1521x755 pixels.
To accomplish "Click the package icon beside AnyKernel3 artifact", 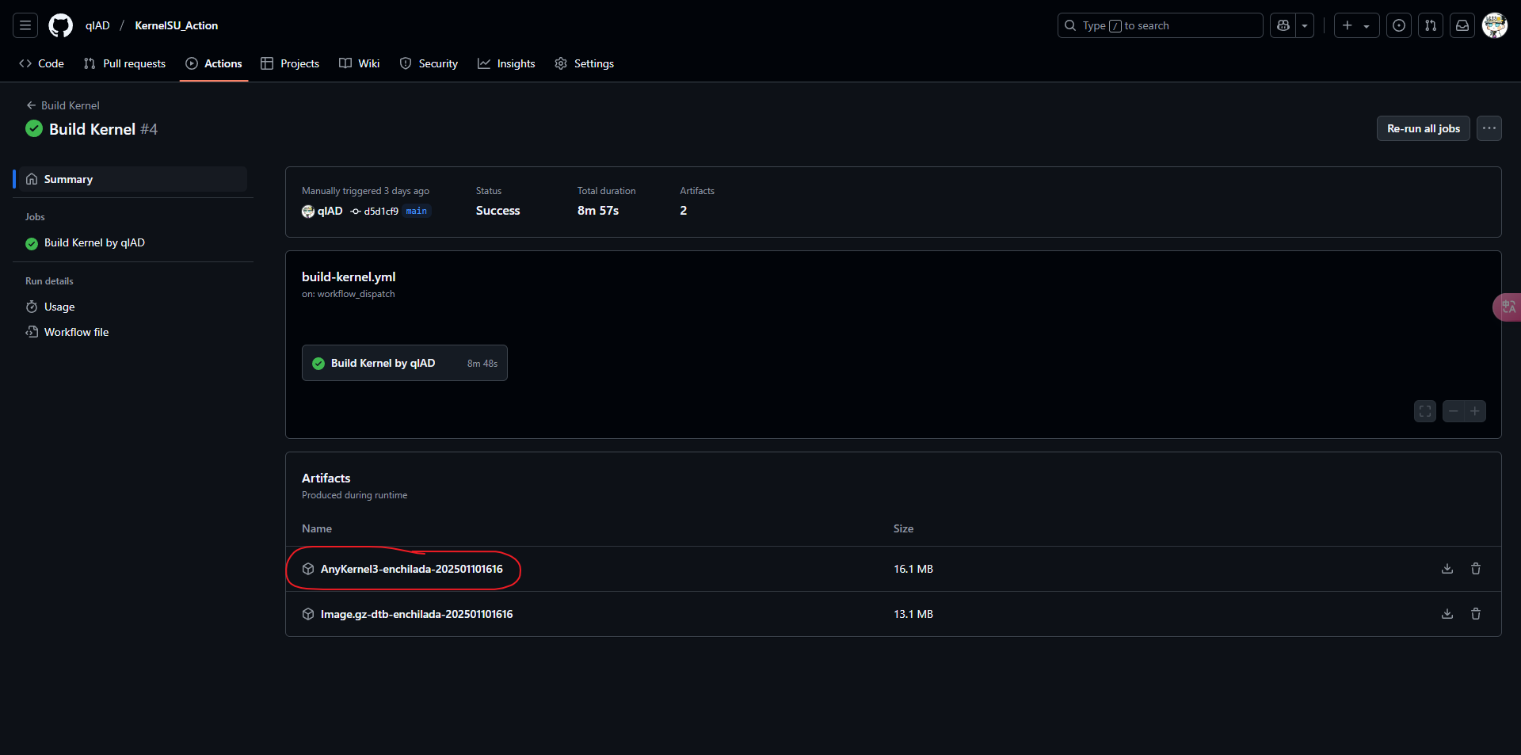I will point(308,569).
